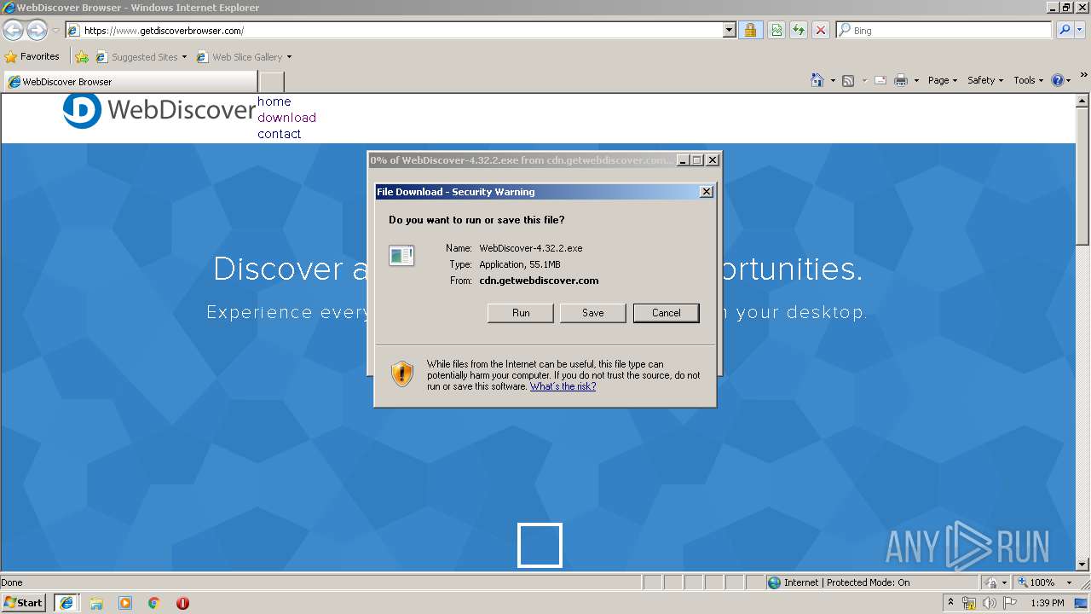Viewport: 1091px width, 614px height.
Task: Click the Add to Favorites Bar icon
Action: 82,57
